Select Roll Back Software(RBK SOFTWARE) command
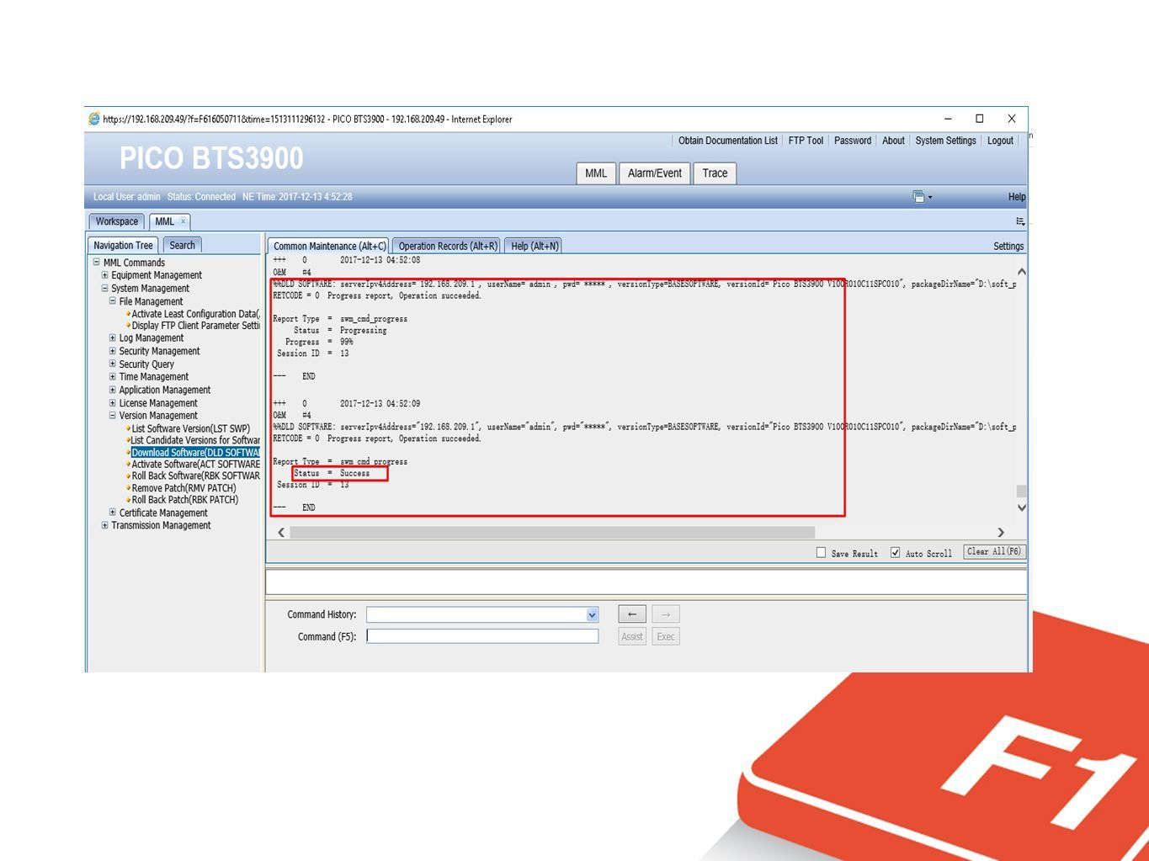The image size is (1149, 861). tap(195, 476)
